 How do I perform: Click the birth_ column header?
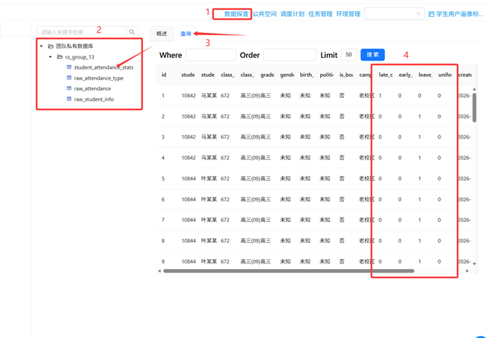click(307, 75)
